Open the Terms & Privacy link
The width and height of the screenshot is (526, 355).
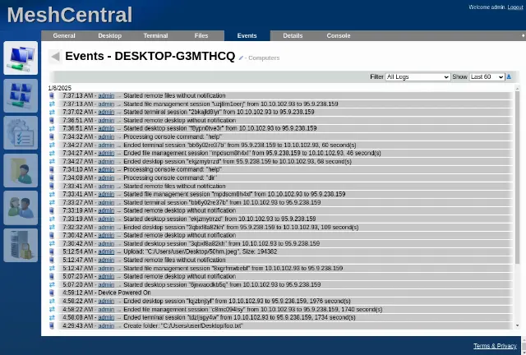pyautogui.click(x=495, y=346)
